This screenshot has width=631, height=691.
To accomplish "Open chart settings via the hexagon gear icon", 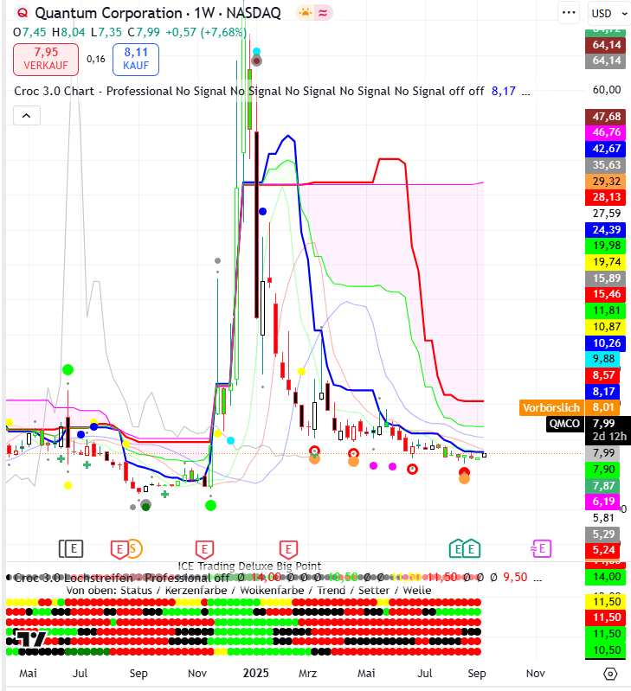I will point(610,673).
